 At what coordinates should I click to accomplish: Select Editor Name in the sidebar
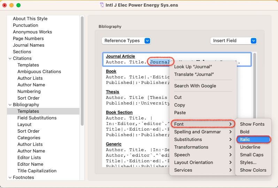30,164
